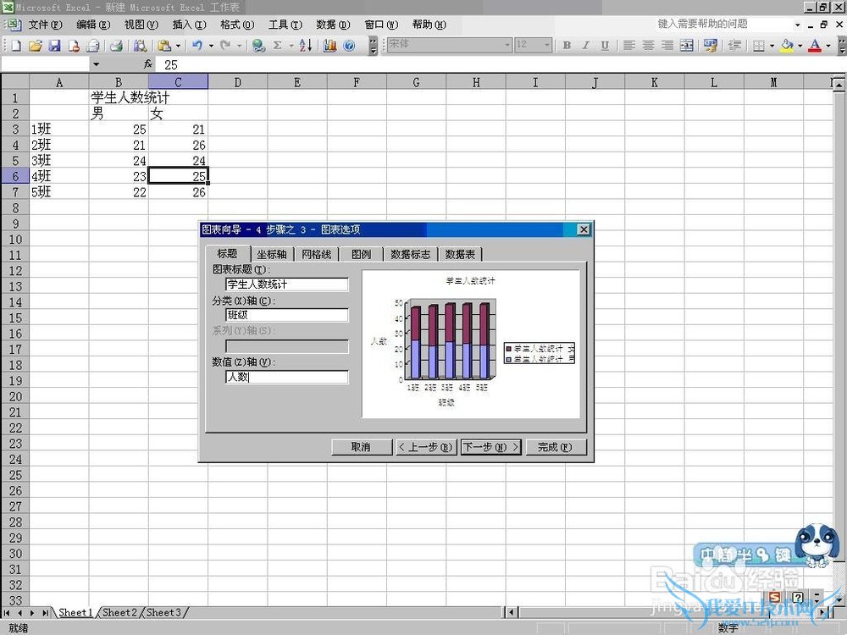Click the Align Right icon

(x=667, y=46)
